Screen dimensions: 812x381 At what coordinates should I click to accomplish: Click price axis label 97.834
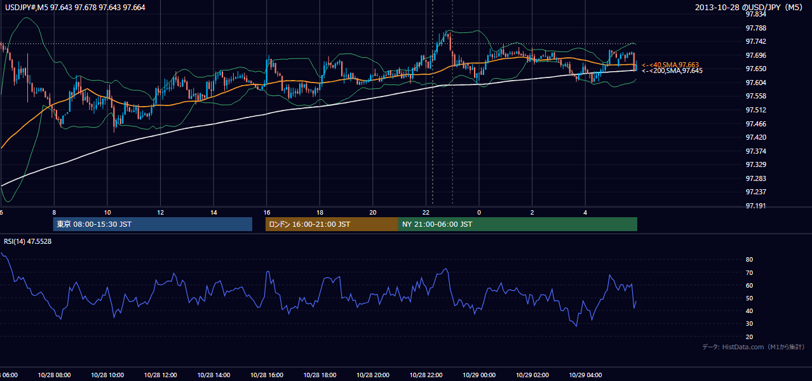click(x=756, y=14)
